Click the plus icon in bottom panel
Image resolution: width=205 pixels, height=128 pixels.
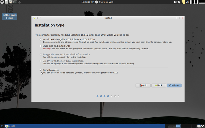(2, 126)
